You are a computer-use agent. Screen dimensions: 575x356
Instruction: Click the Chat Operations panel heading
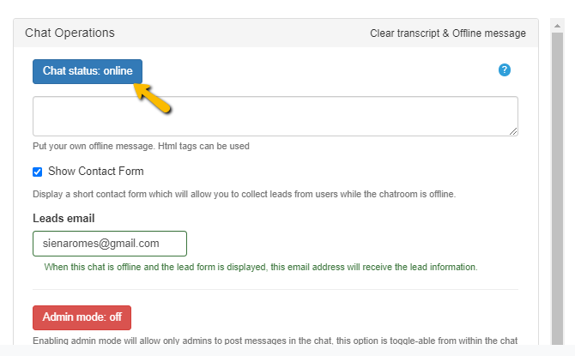coord(70,33)
